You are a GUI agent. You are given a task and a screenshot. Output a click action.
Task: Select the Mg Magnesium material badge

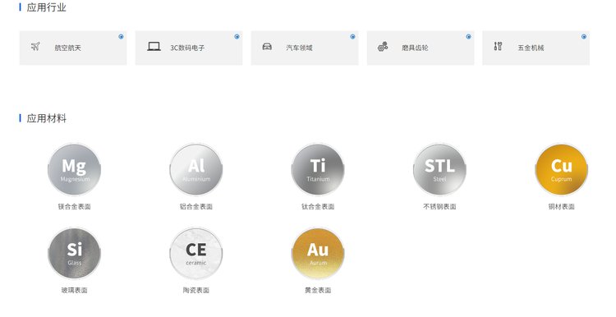click(74, 169)
